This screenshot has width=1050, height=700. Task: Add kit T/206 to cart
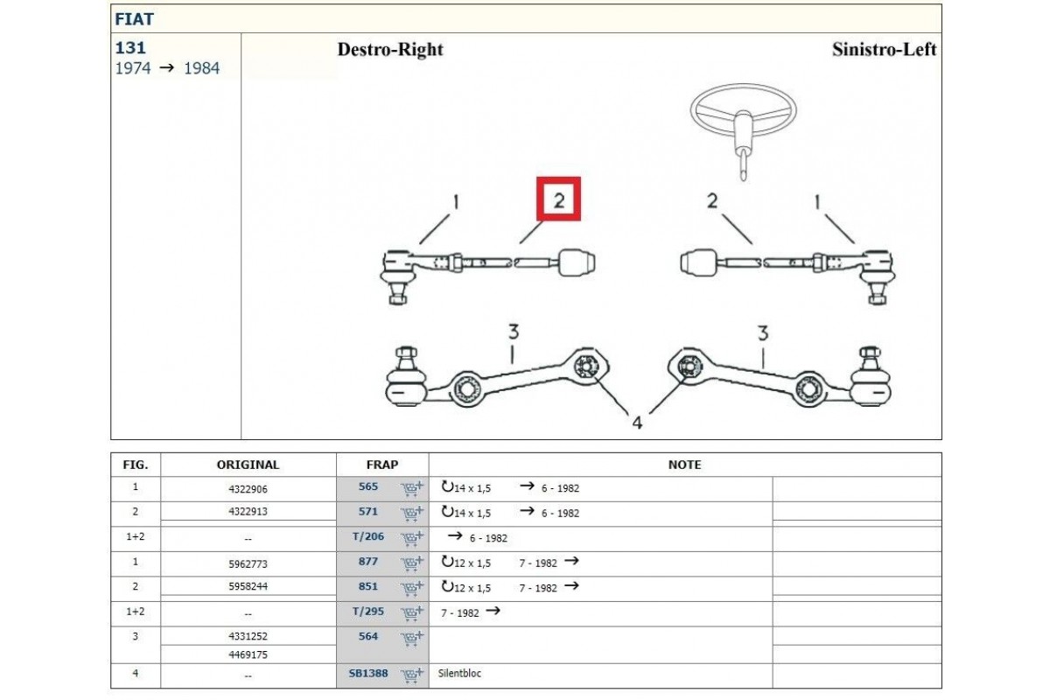click(x=411, y=538)
